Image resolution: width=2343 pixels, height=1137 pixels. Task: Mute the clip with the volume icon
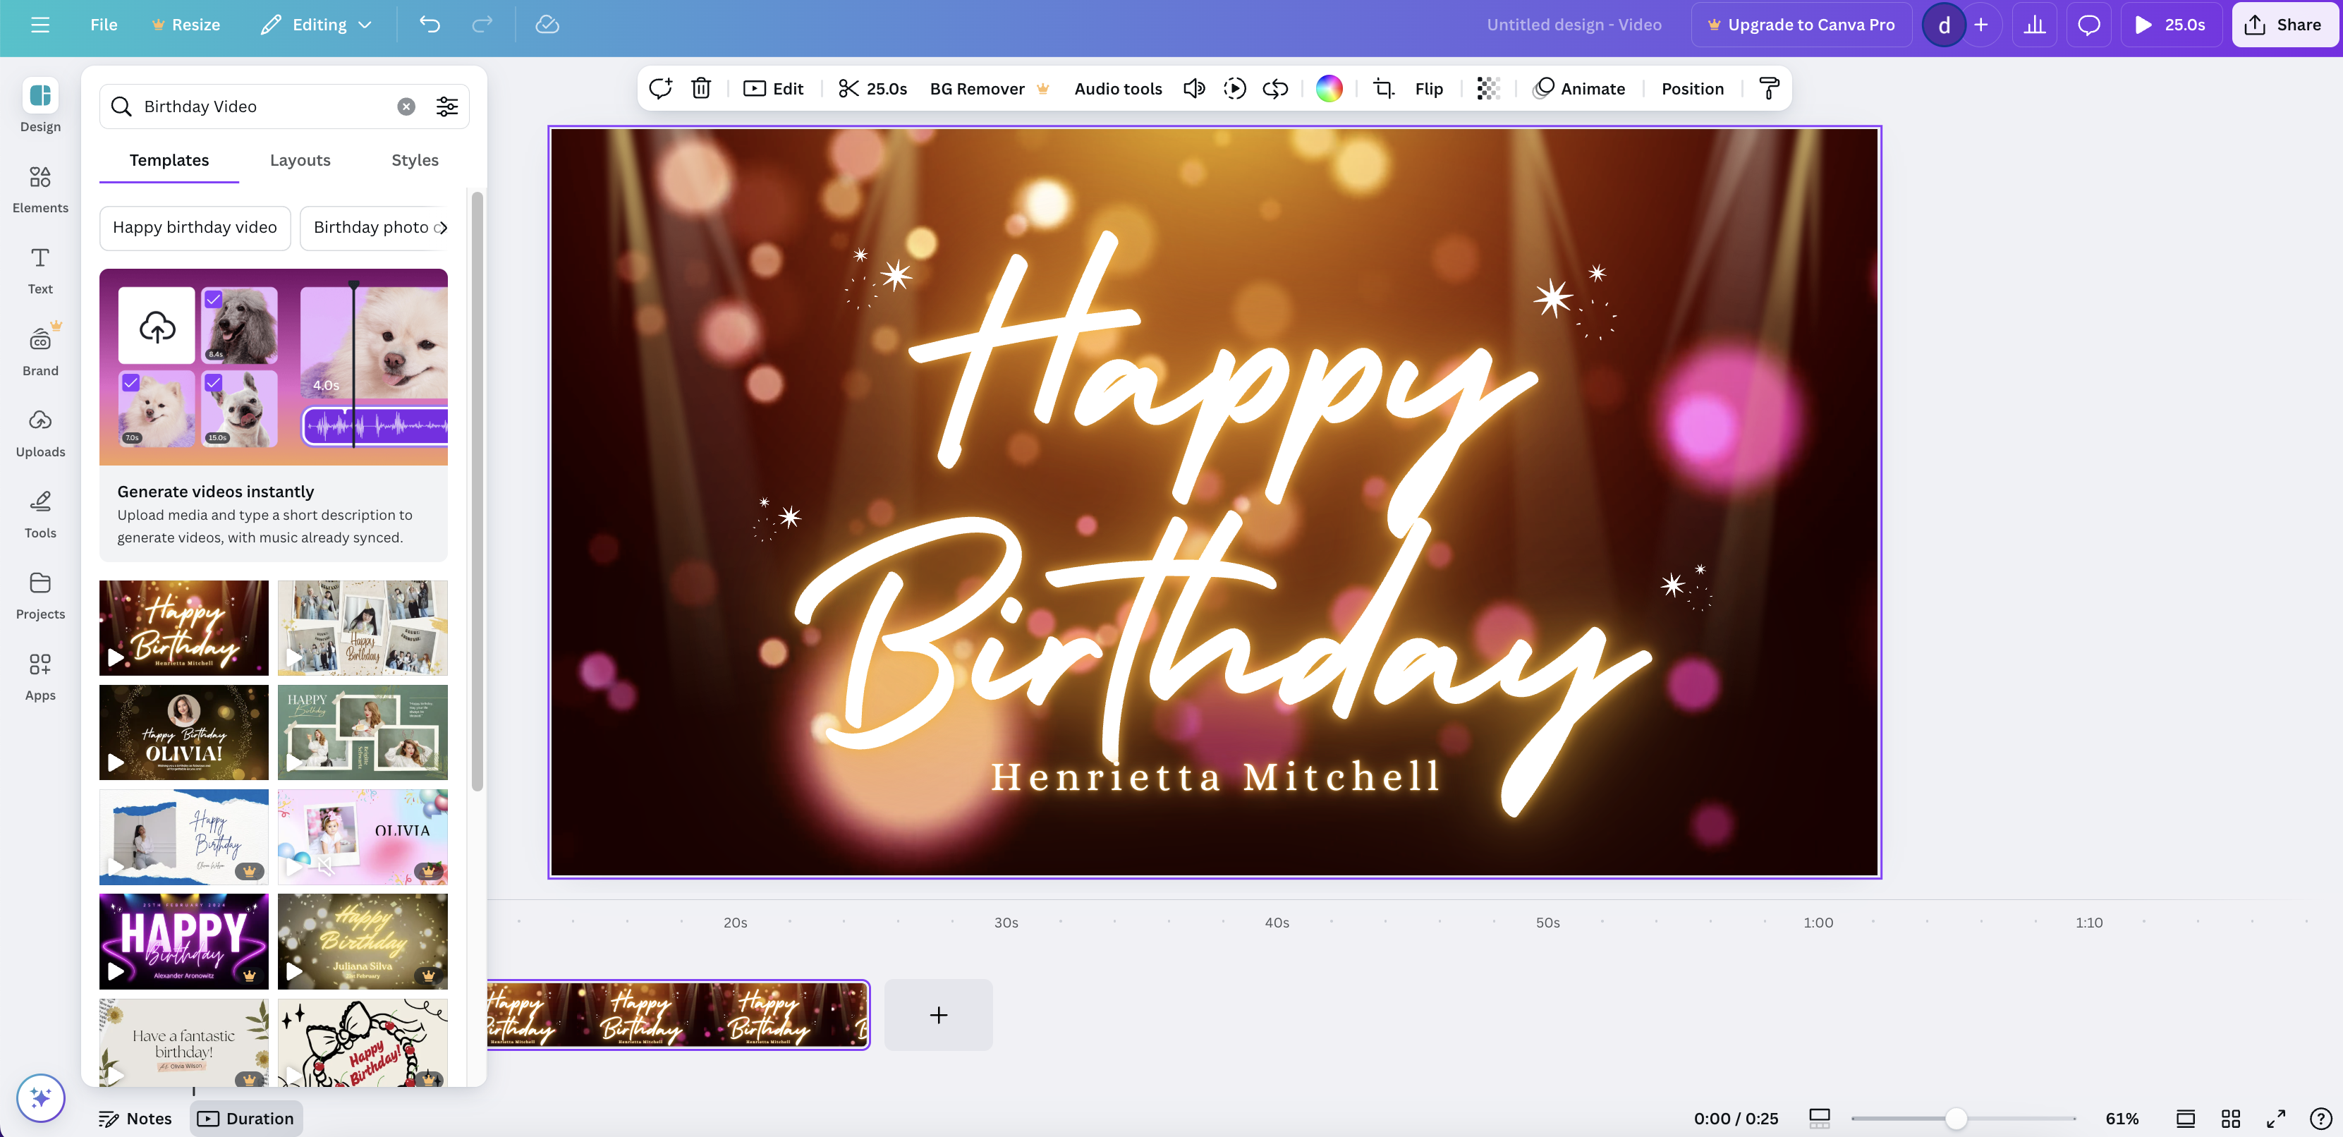tap(1193, 88)
